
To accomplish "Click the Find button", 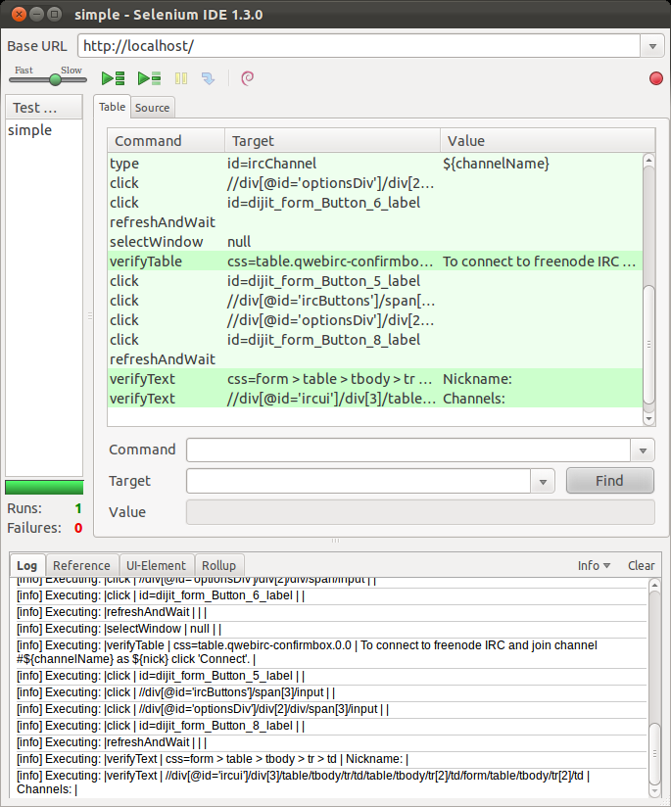I will click(609, 481).
